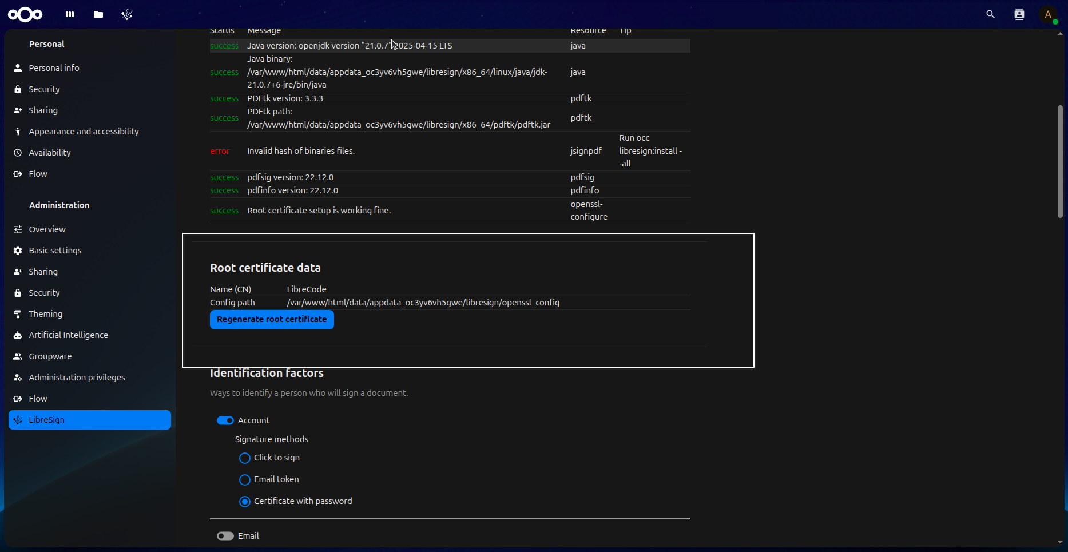
Task: Open Administration privileges settings
Action: point(90,378)
